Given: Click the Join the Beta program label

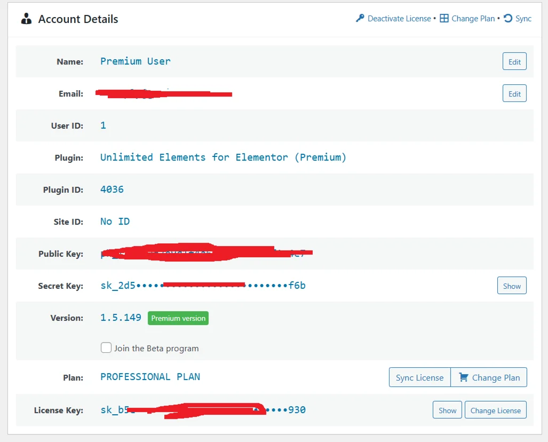Looking at the screenshot, I should coord(156,348).
